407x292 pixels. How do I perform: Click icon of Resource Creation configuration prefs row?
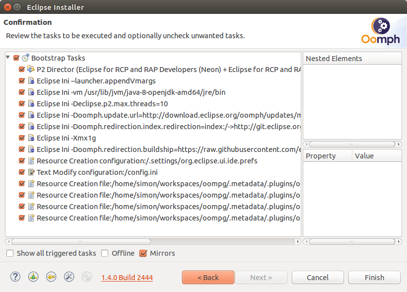(x=31, y=161)
